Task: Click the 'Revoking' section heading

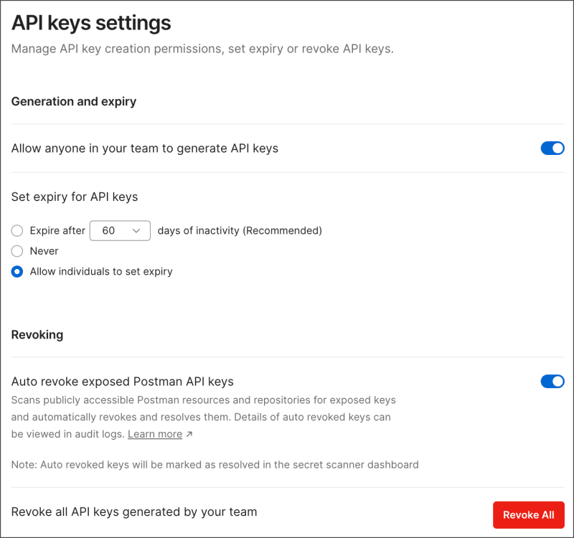Action: tap(37, 335)
